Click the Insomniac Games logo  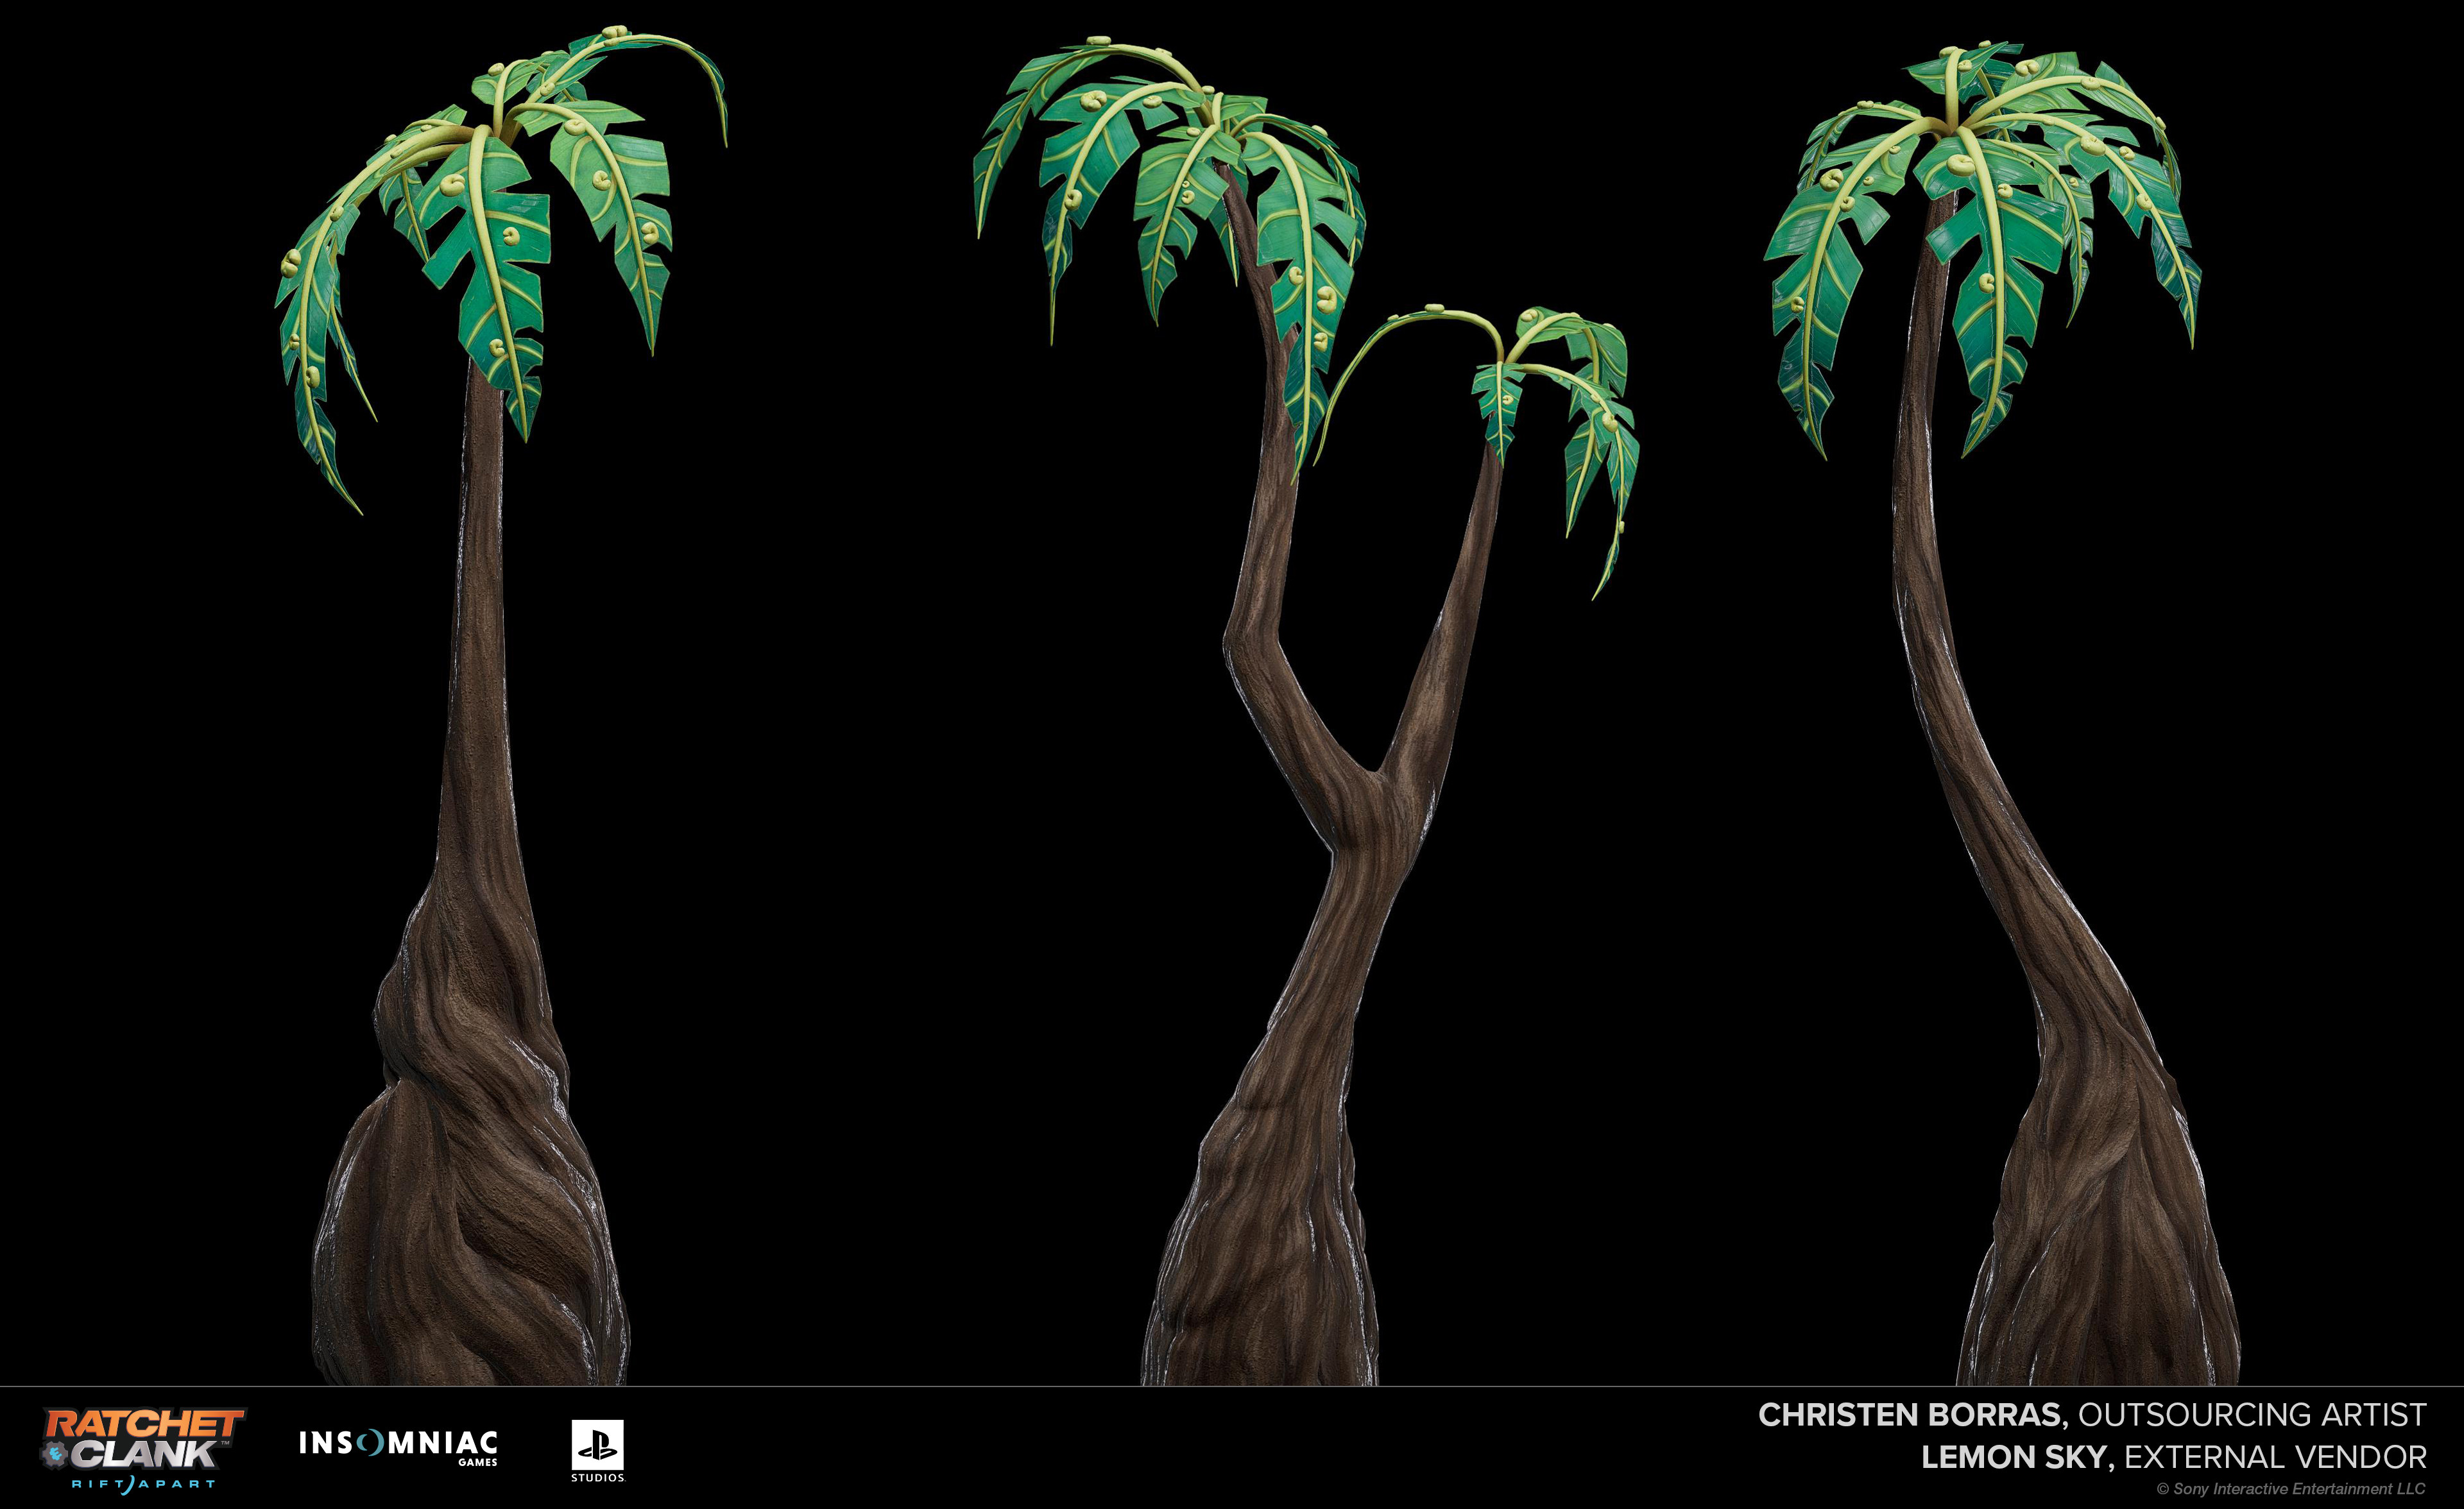click(398, 1448)
